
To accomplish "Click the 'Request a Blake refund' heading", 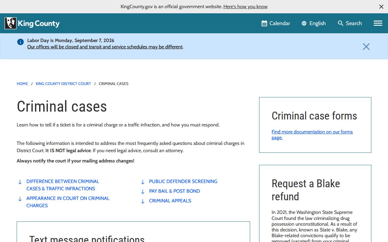I will [306, 190].
